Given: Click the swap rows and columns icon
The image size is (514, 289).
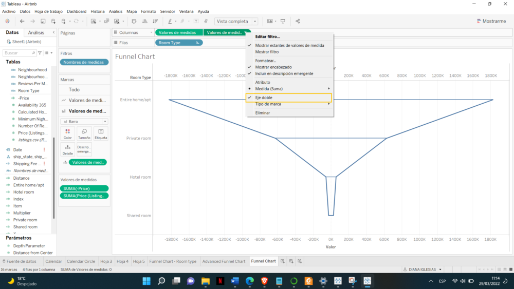Looking at the screenshot, I should [134, 22].
